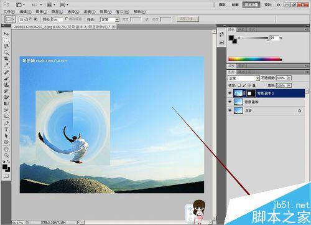Switch to the 设计 workspace
Image resolution: width=311 pixels, height=225 pixels.
click(x=267, y=4)
